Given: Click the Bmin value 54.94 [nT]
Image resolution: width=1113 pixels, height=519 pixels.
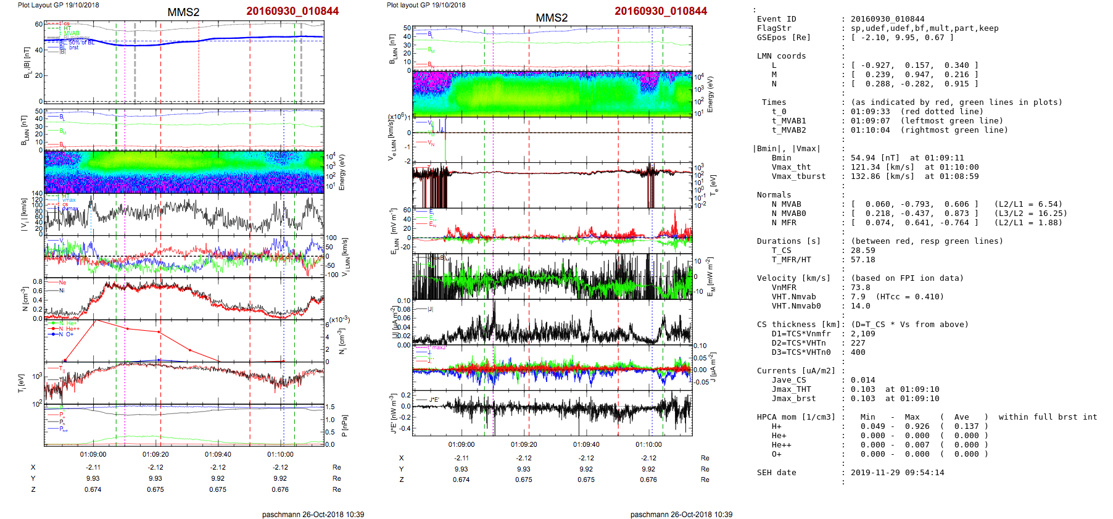Looking at the screenshot, I should 875,158.
